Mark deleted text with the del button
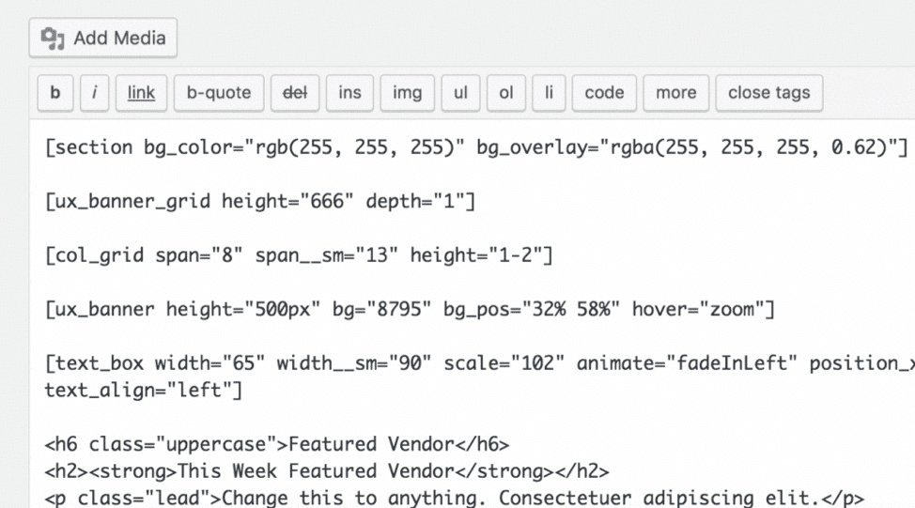Viewport: 915px width, 508px height. 295,93
